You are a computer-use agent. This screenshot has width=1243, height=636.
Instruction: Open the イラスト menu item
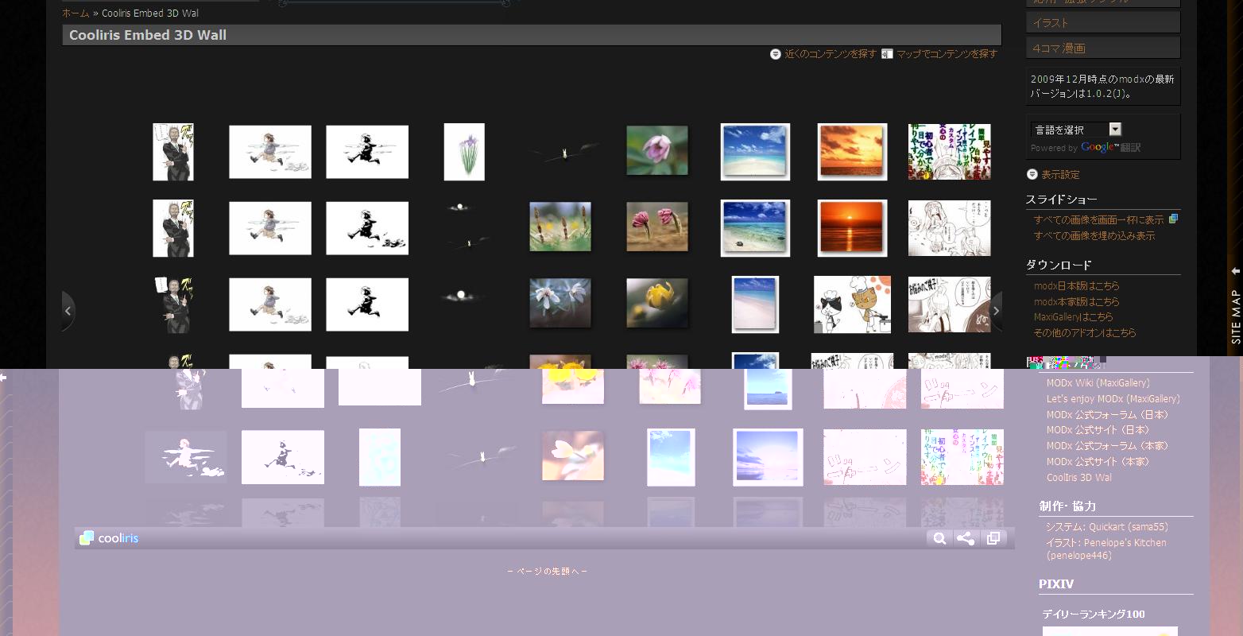point(1102,23)
